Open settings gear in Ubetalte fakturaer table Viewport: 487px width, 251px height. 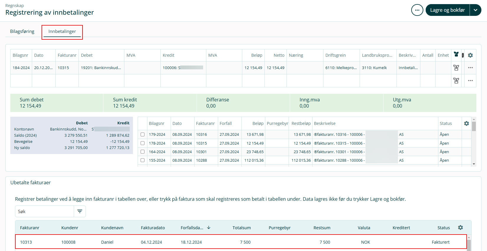(460, 227)
